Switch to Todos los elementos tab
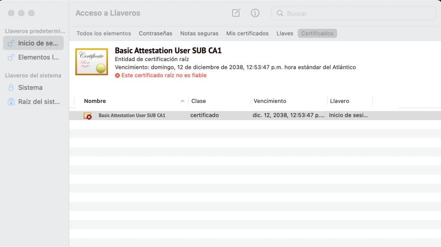The height and width of the screenshot is (247, 441). (104, 34)
